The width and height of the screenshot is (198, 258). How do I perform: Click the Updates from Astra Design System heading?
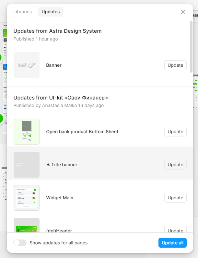tap(57, 31)
